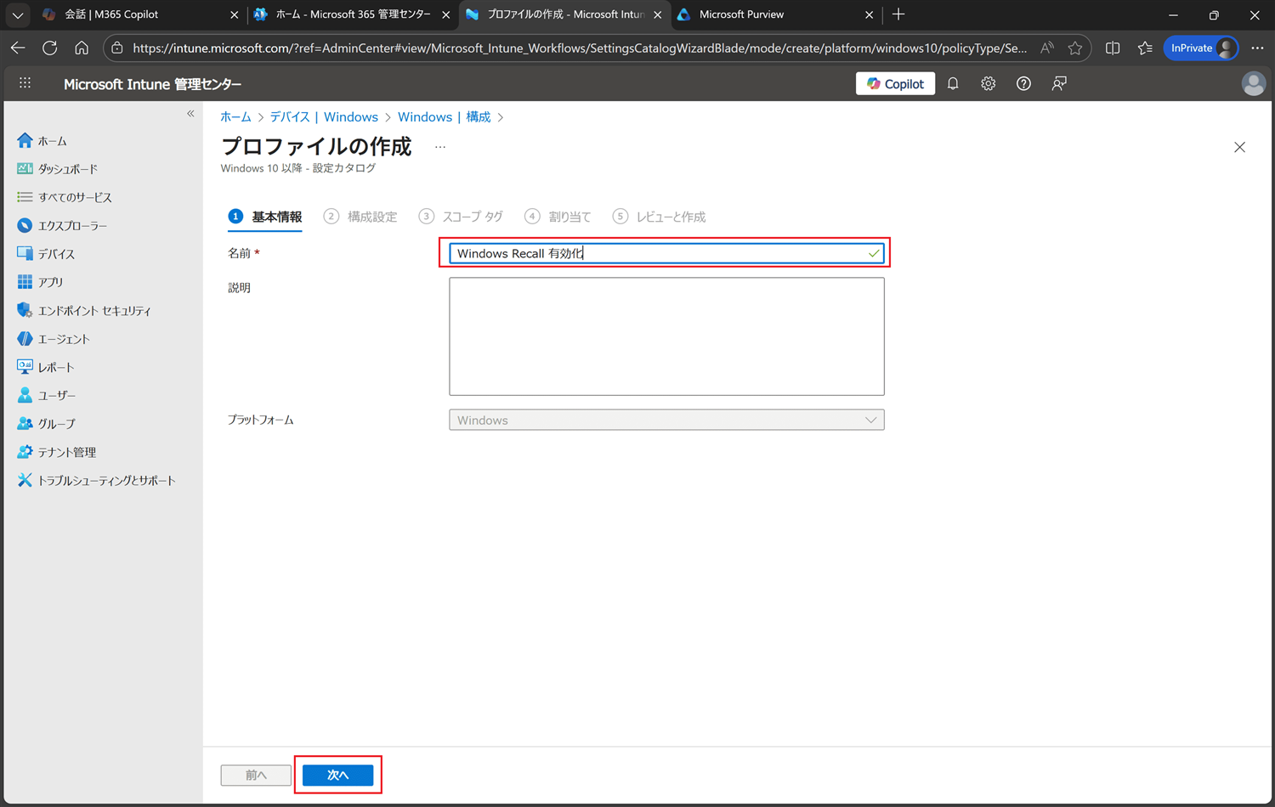1275x807 pixels.
Task: Add this page to favorites
Action: coord(1075,48)
